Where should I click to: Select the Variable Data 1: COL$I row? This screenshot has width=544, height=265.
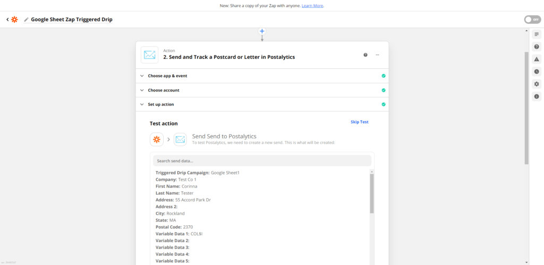pyautogui.click(x=179, y=234)
